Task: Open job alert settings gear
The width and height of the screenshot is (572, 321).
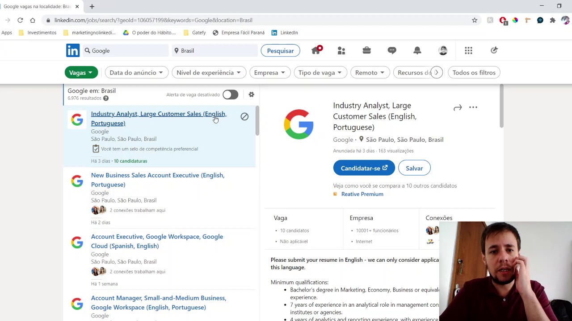Action: [251, 95]
